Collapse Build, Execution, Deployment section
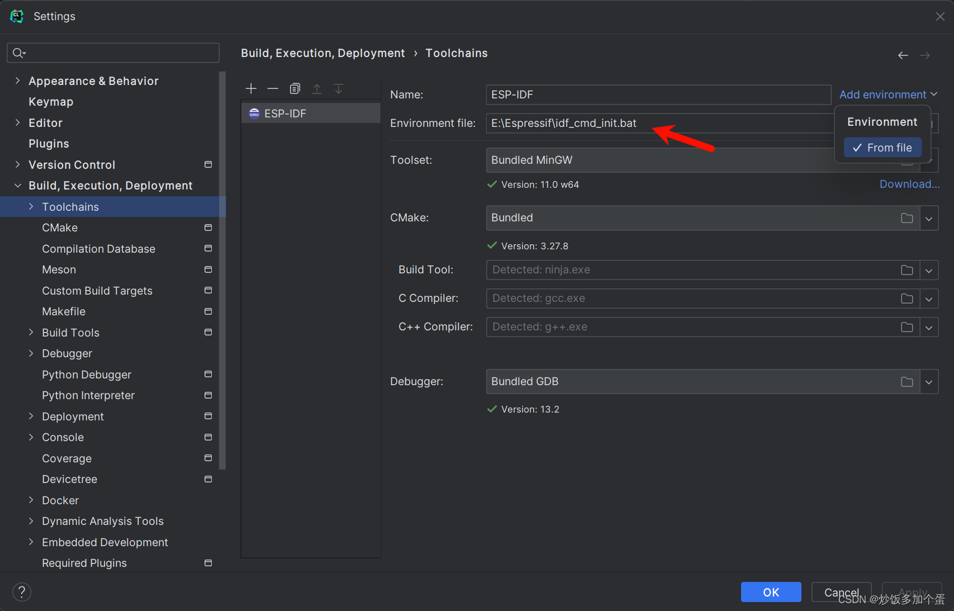954x611 pixels. point(17,185)
